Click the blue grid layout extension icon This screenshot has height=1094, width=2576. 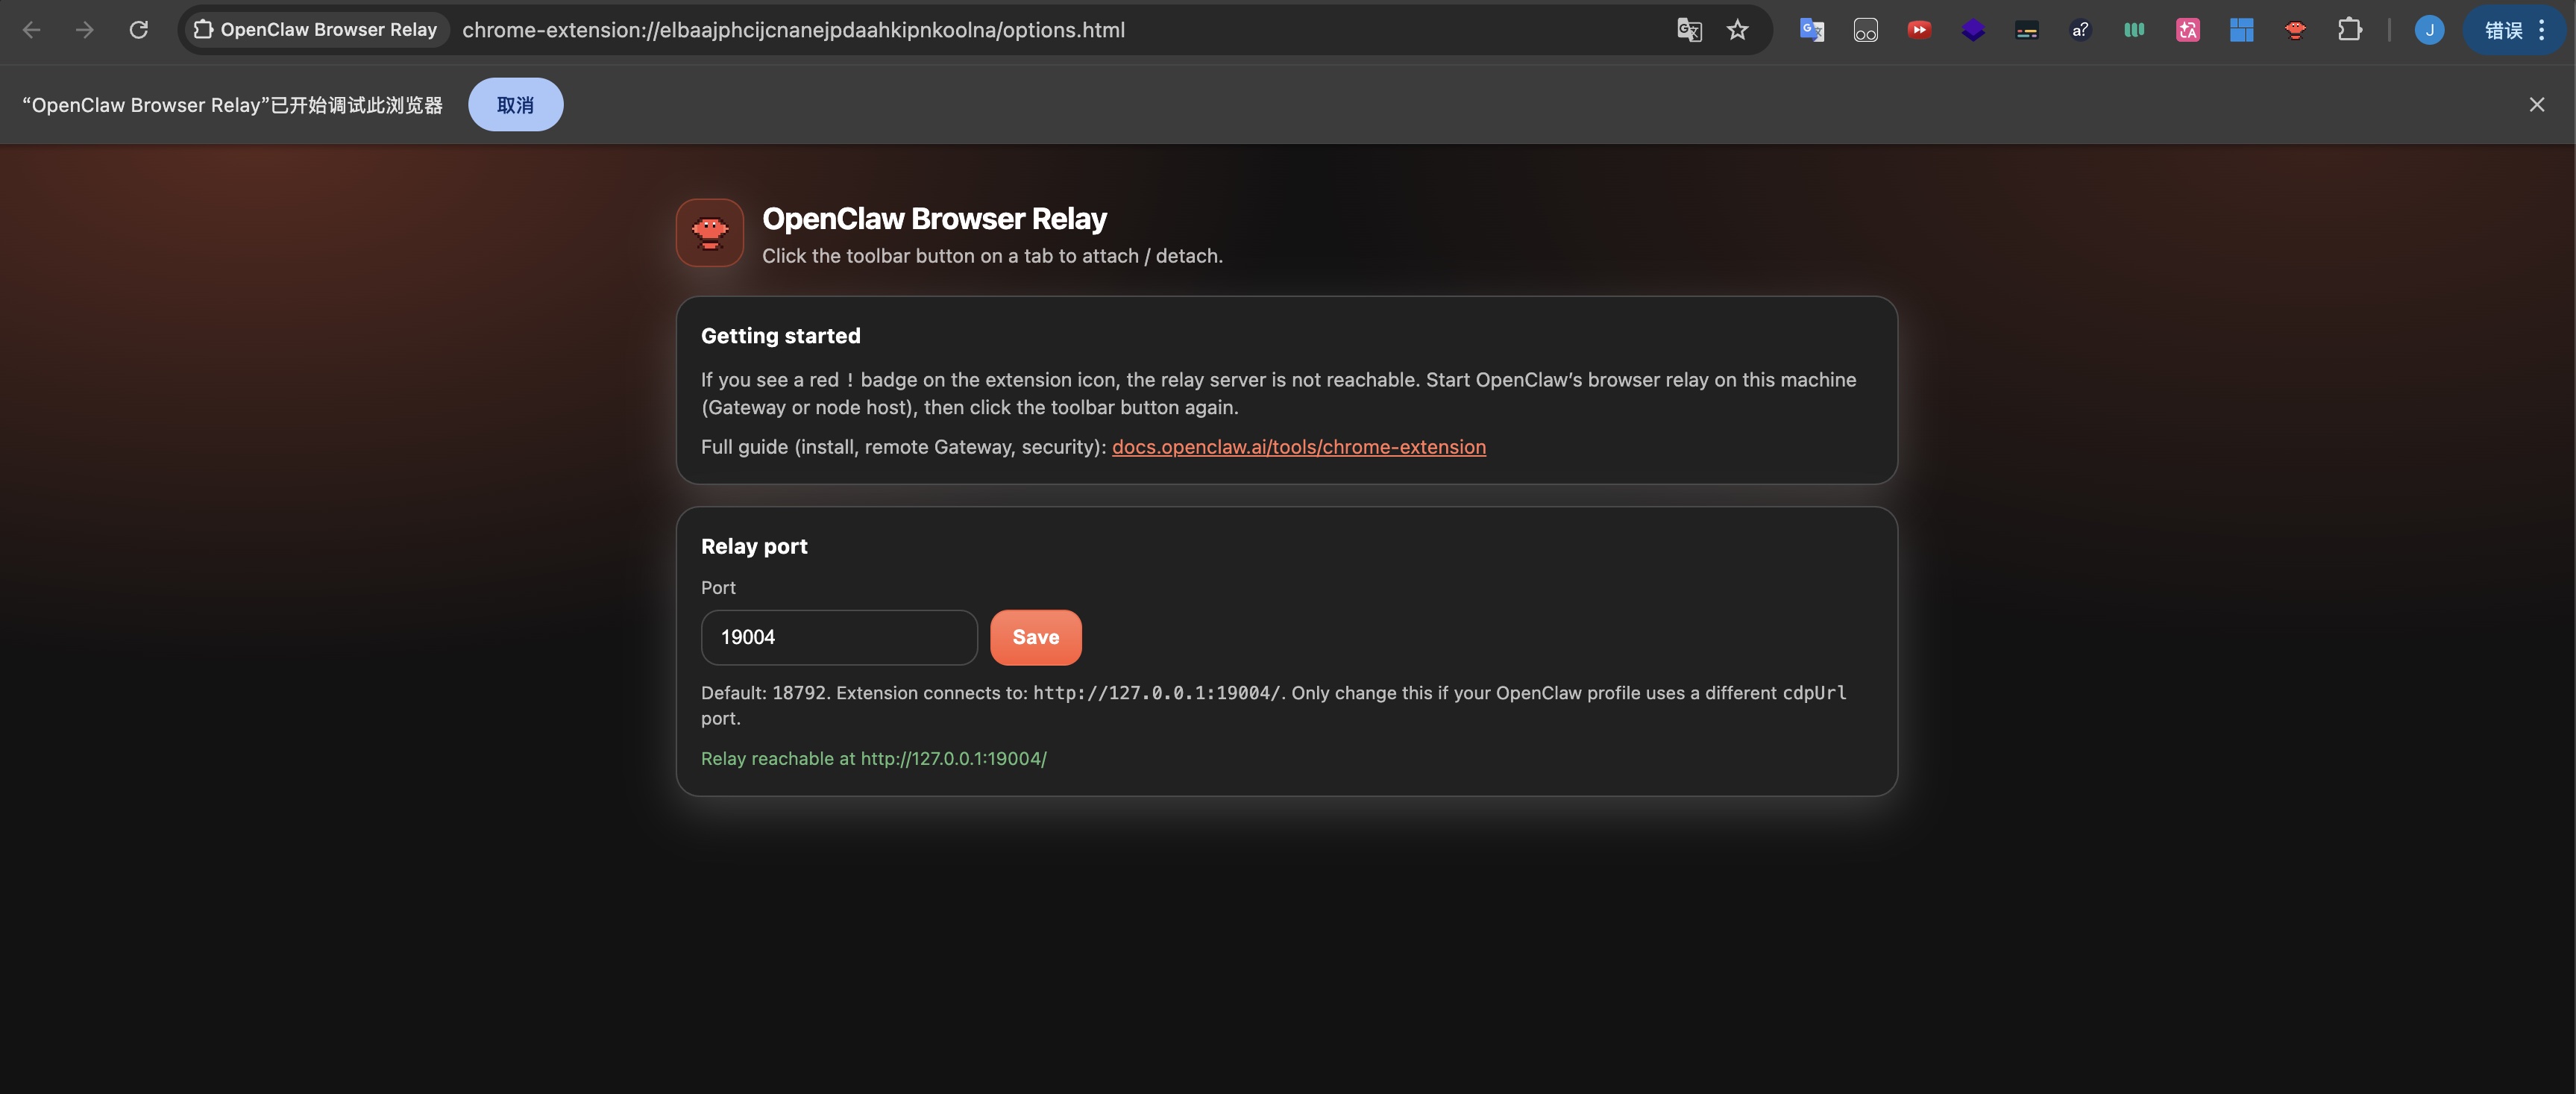(2241, 30)
